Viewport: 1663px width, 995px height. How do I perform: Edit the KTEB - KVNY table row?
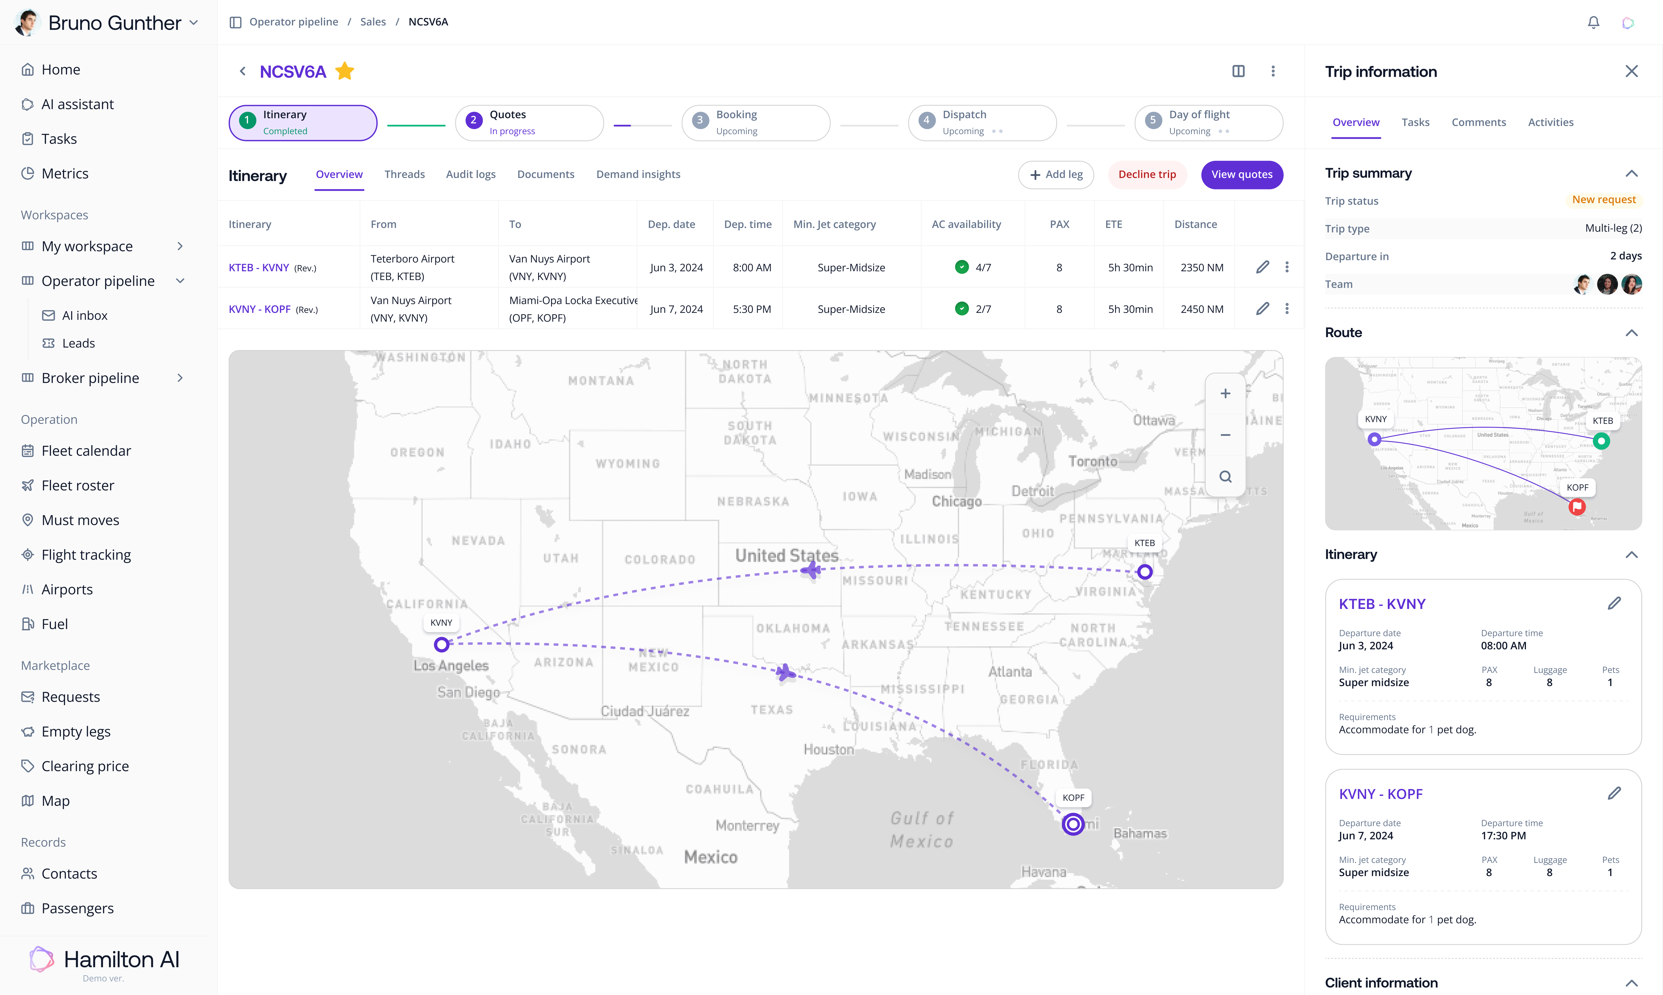point(1262,267)
